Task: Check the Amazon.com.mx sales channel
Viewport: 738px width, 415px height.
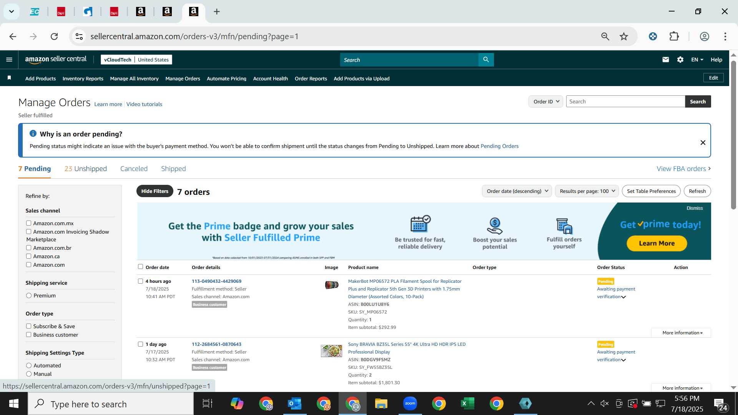Action: [x=28, y=223]
